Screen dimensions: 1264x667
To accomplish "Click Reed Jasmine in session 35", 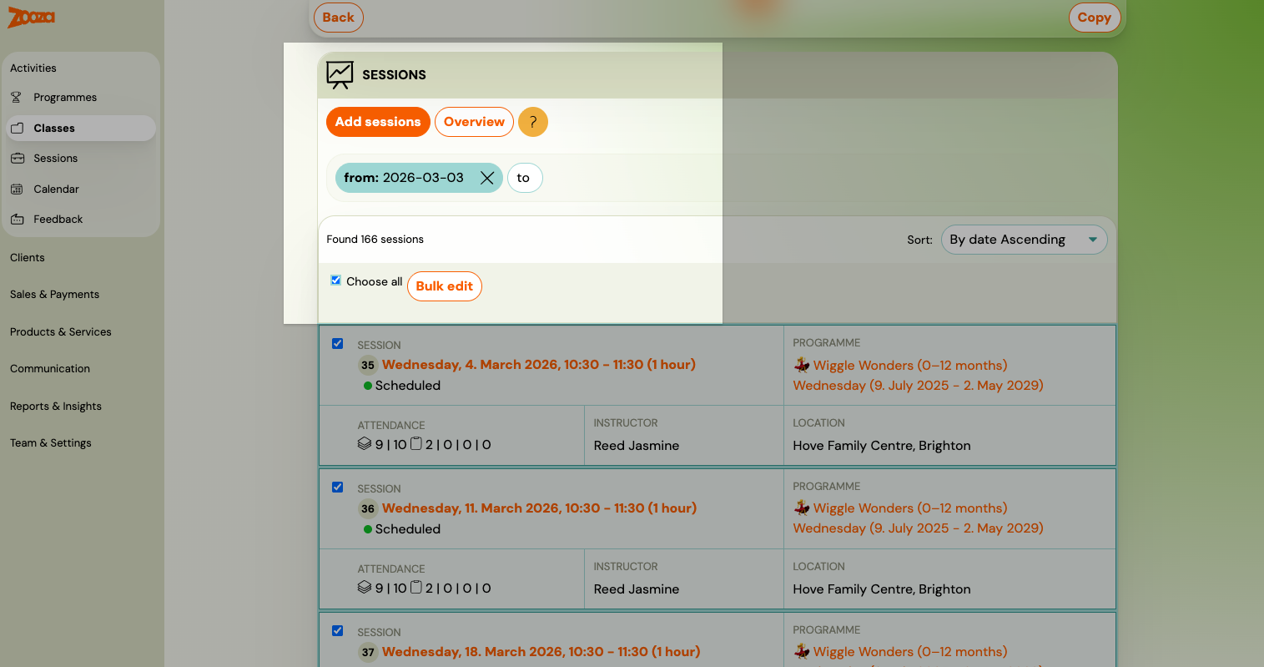I will [637, 446].
